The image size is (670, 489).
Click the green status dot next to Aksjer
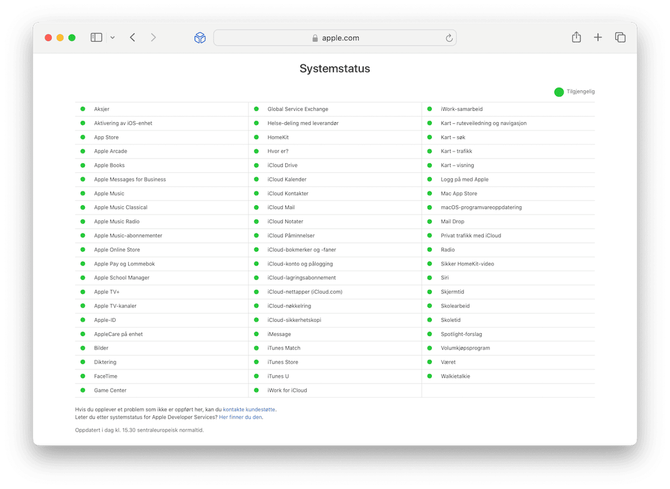(83, 109)
